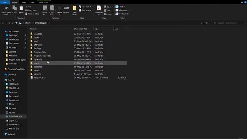Refresh the folder view
This screenshot has width=247, height=139.
pyautogui.click(x=207, y=23)
